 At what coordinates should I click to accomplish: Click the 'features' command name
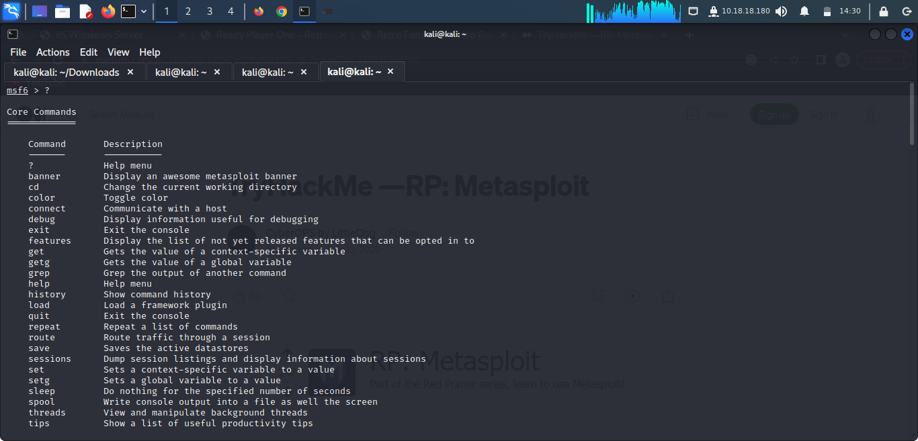(x=50, y=241)
